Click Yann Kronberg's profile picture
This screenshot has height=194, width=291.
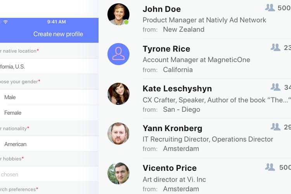118,133
